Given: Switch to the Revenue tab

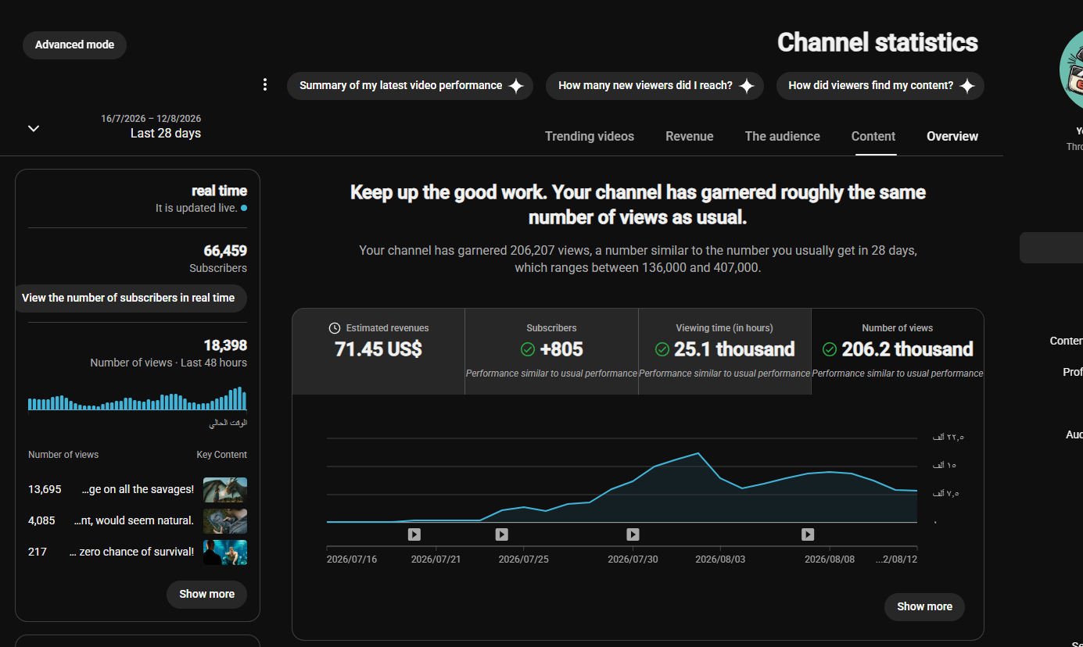Looking at the screenshot, I should (690, 136).
